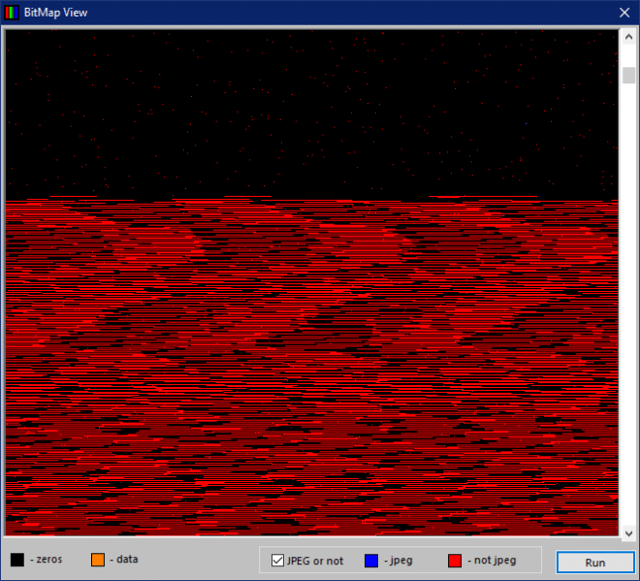Click the orange data color swatch
The width and height of the screenshot is (640, 581).
pos(98,560)
